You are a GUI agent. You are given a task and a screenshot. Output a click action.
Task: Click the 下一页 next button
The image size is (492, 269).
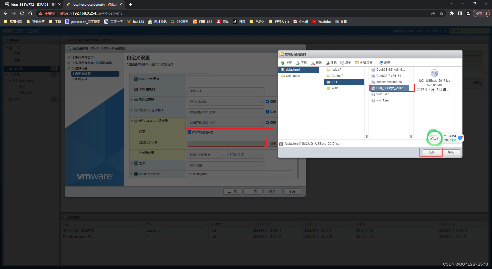pos(252,191)
